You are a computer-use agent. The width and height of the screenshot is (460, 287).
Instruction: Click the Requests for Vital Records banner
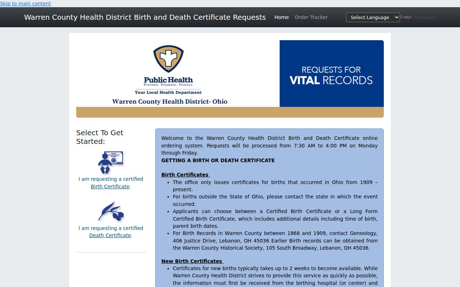(x=332, y=74)
